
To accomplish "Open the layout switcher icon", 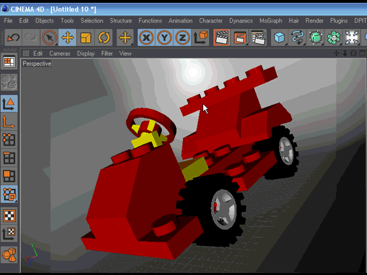I will [9, 62].
